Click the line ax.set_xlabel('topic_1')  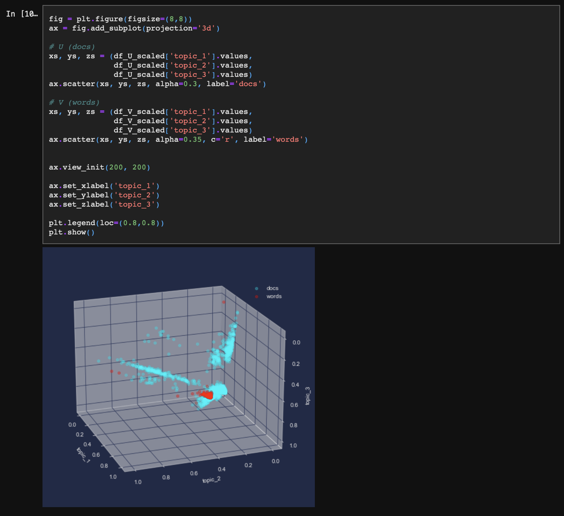(104, 186)
